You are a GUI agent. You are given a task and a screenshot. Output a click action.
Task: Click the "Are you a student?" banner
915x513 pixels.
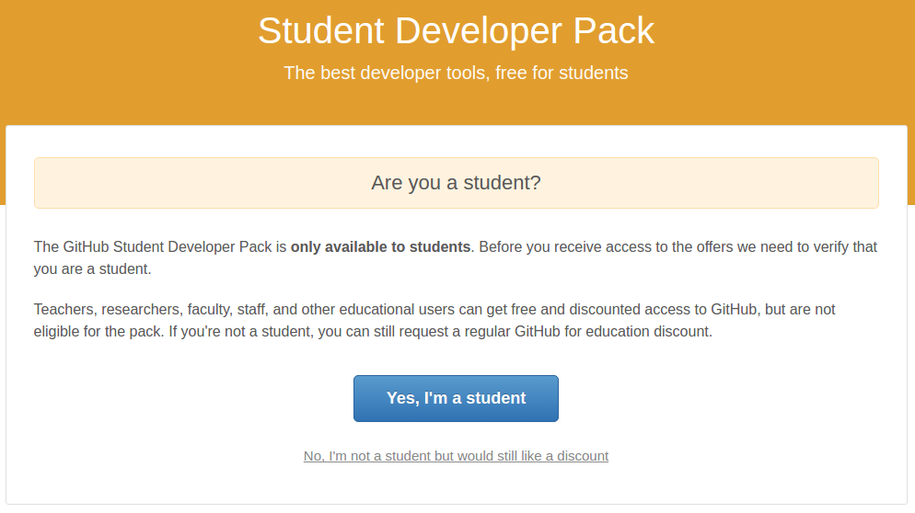pyautogui.click(x=457, y=182)
